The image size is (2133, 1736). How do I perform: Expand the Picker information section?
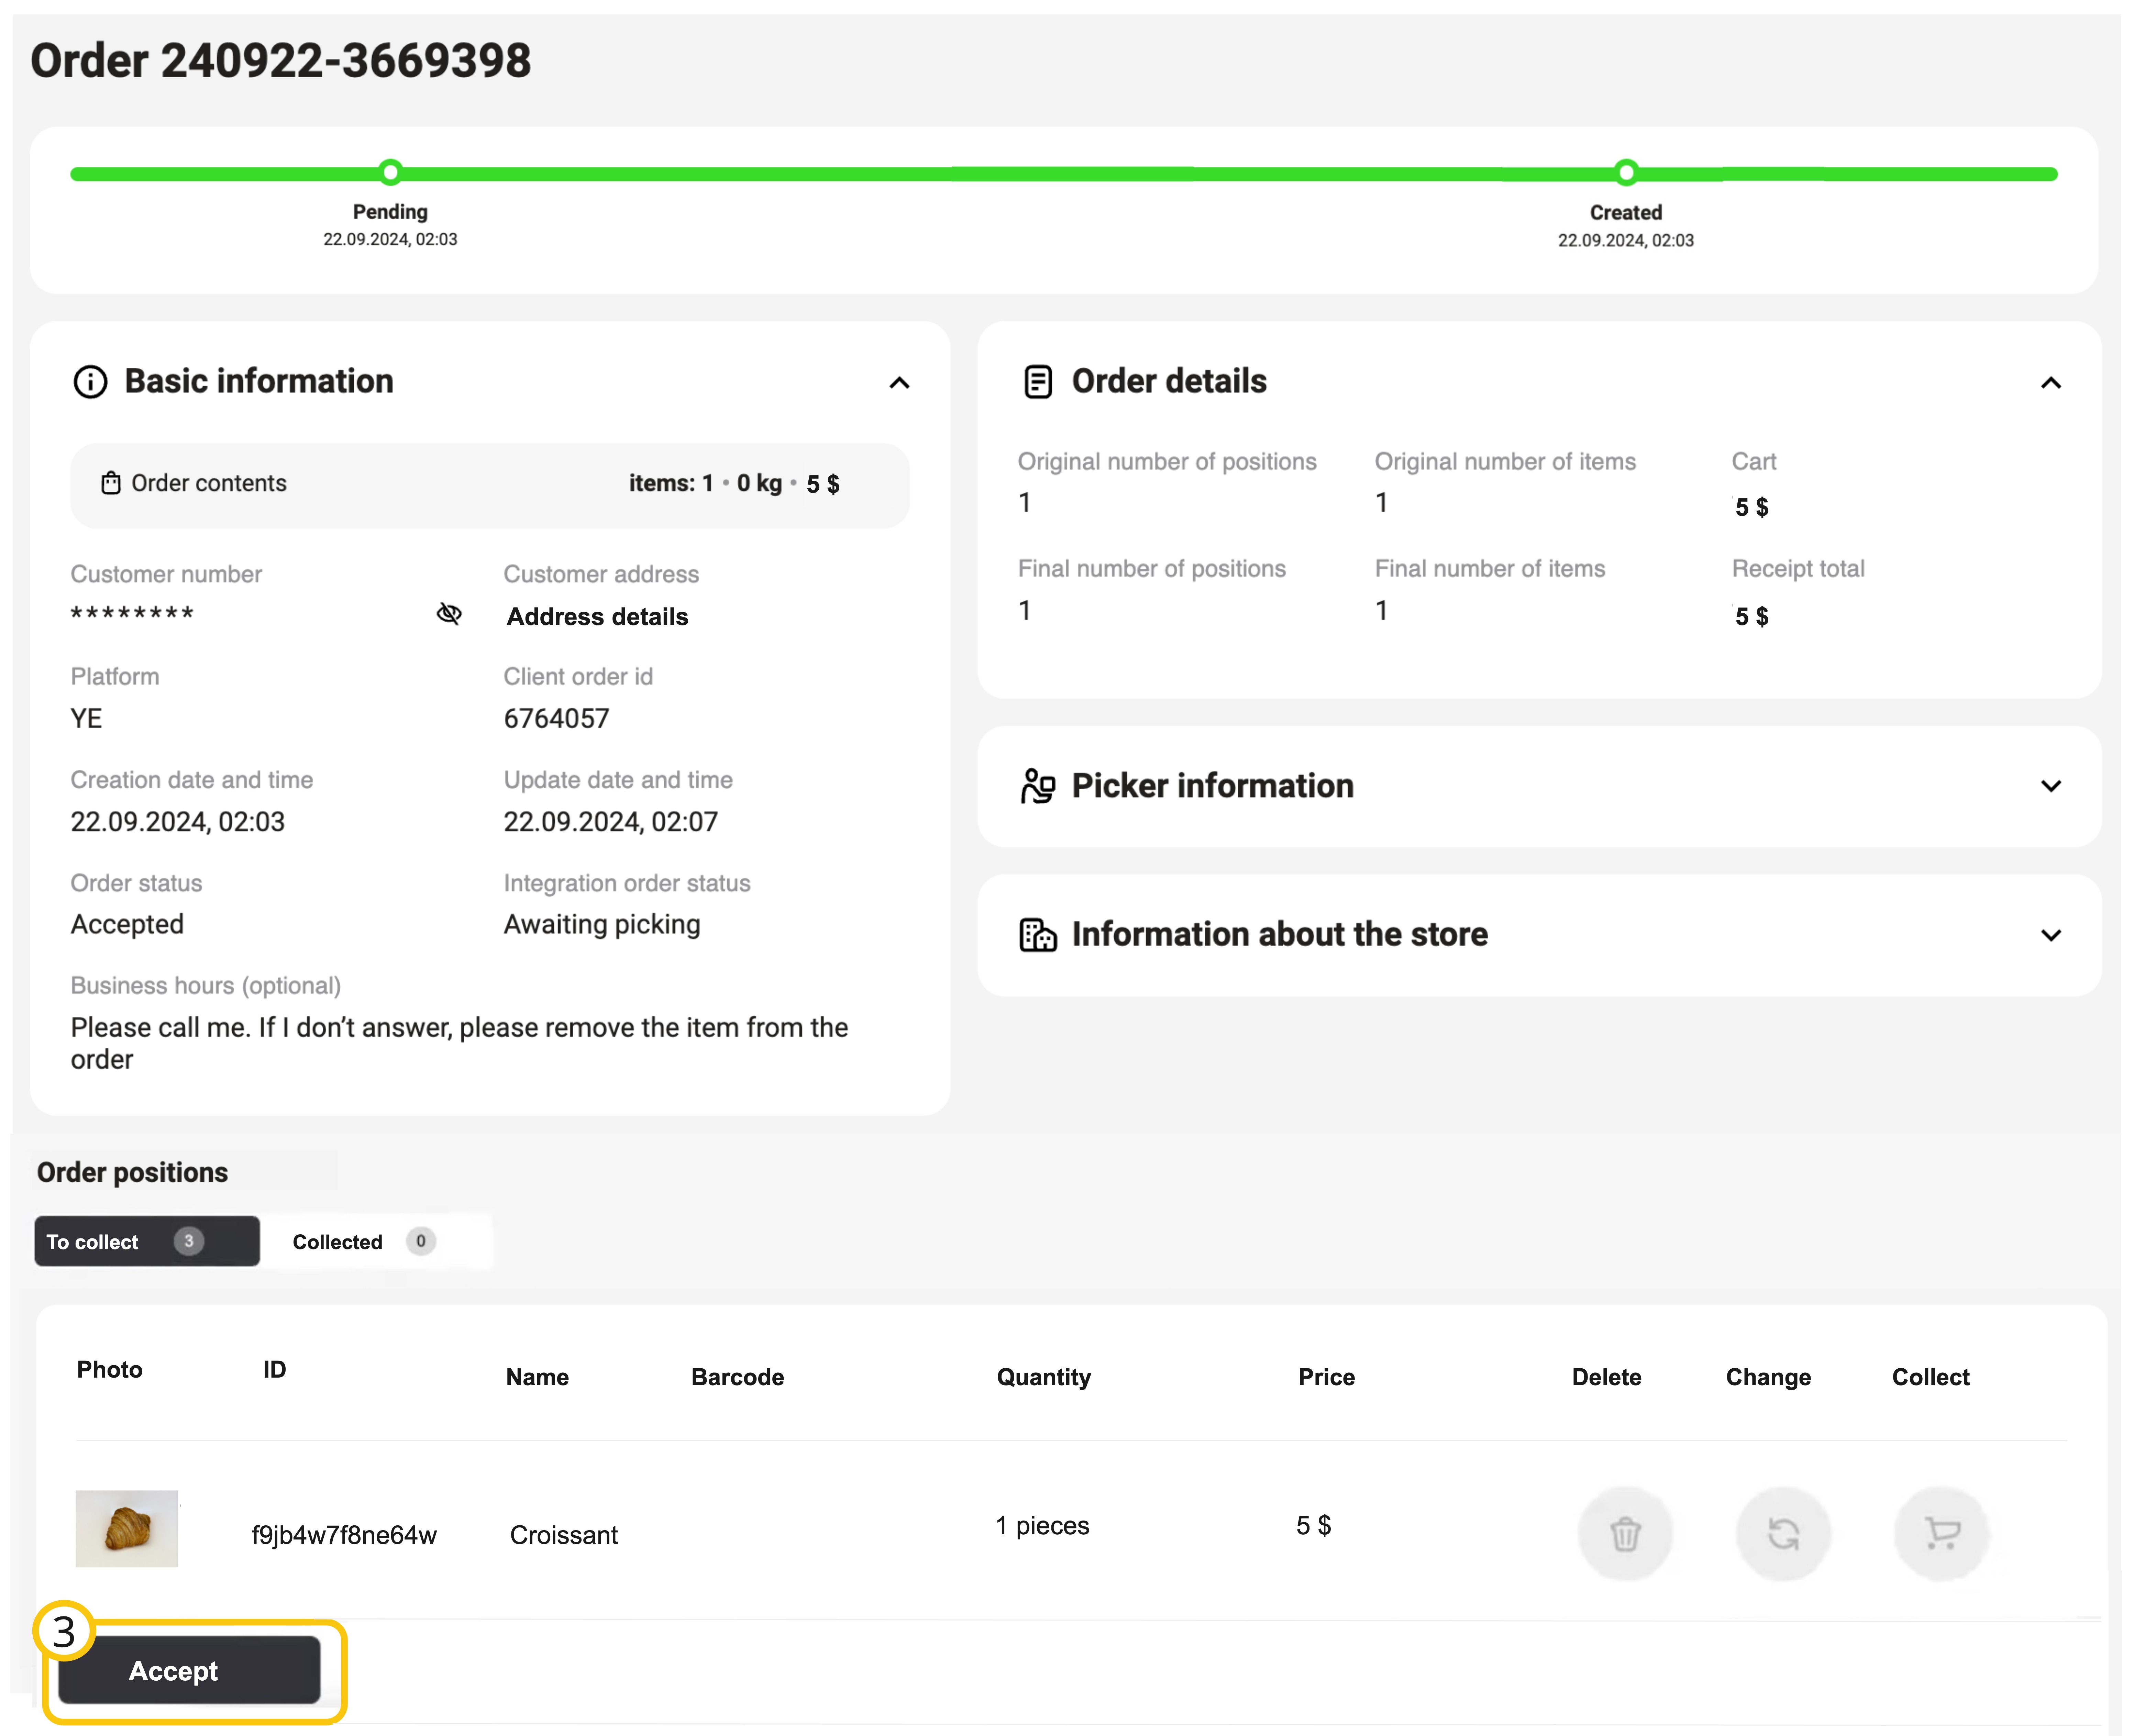point(2050,786)
